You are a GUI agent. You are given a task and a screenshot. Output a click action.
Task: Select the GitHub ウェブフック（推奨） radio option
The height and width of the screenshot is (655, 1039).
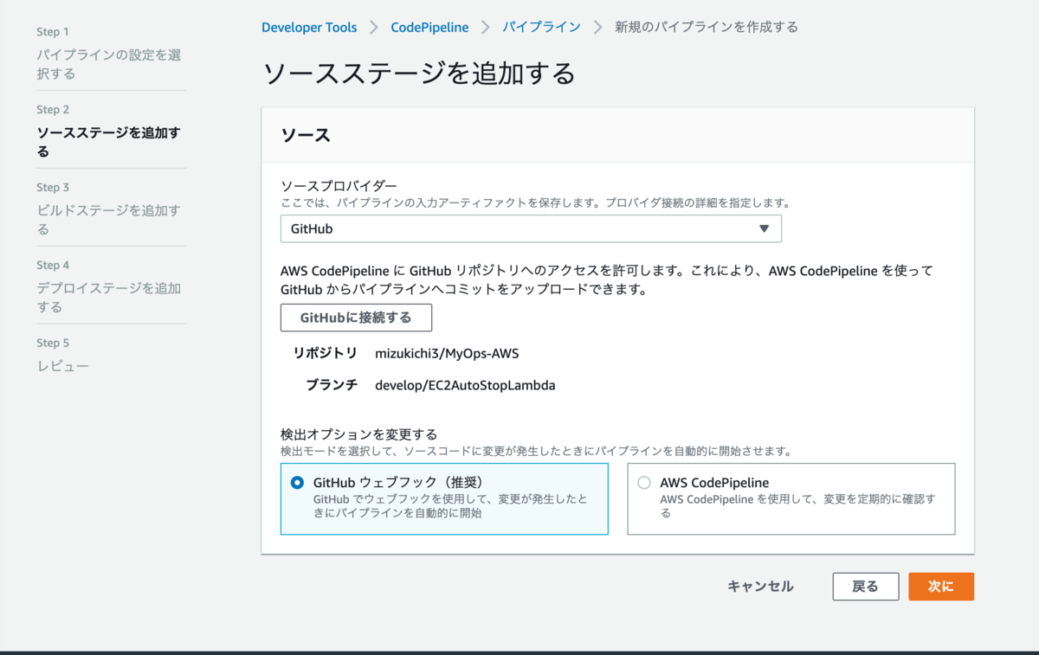point(297,483)
